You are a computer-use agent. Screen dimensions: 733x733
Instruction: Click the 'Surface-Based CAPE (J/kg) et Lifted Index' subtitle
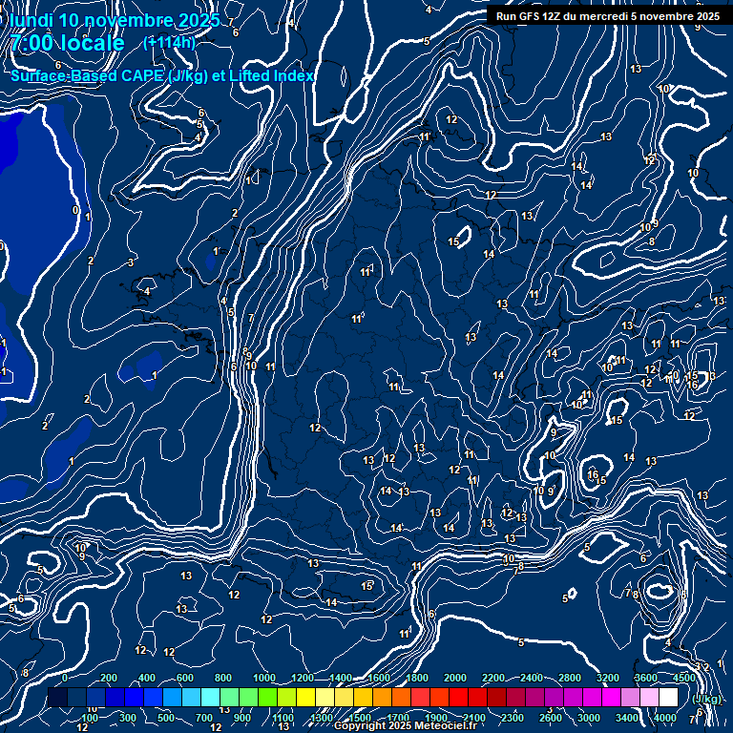tap(162, 75)
